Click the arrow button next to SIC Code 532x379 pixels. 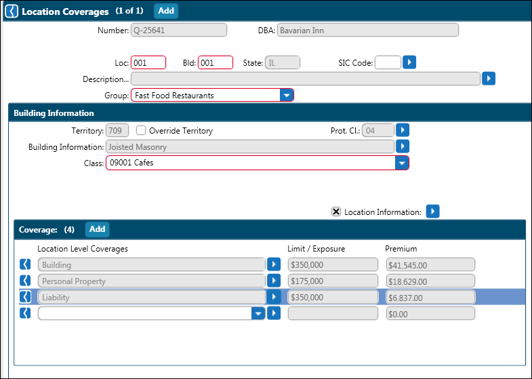[x=409, y=62]
